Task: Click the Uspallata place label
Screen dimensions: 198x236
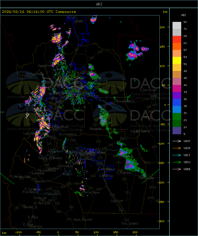Action: (x=45, y=66)
